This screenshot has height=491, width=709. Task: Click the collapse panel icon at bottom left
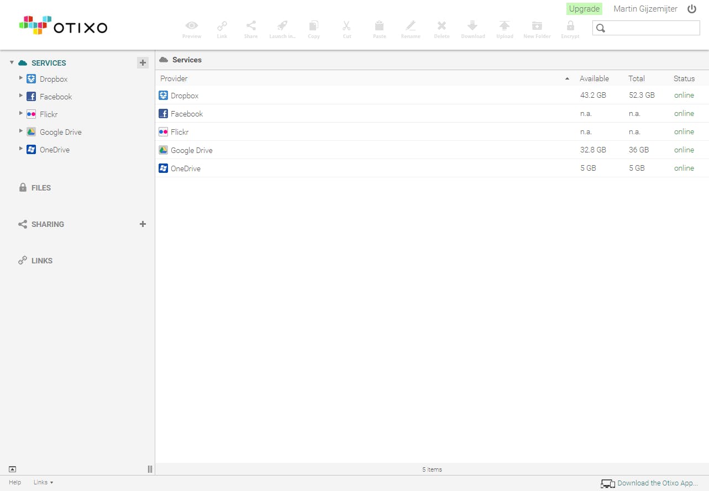[x=12, y=469]
